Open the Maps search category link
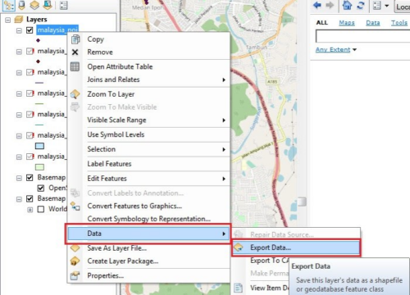The image size is (410, 295). point(347,23)
